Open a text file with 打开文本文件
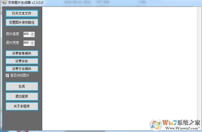This screenshot has width=202, height=132. click(x=22, y=13)
